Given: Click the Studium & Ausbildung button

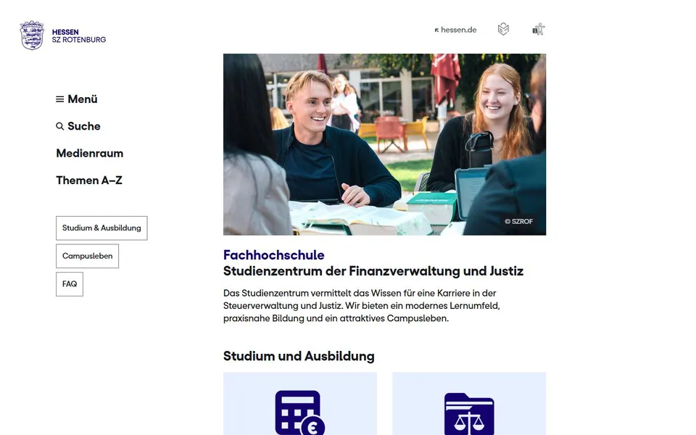Looking at the screenshot, I should (101, 228).
